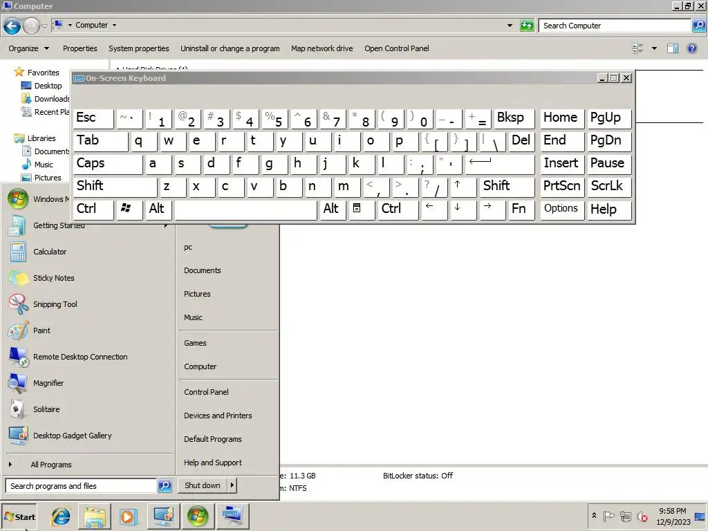Image resolution: width=708 pixels, height=531 pixels.
Task: Launch Windows Media Player from taskbar
Action: tap(128, 516)
